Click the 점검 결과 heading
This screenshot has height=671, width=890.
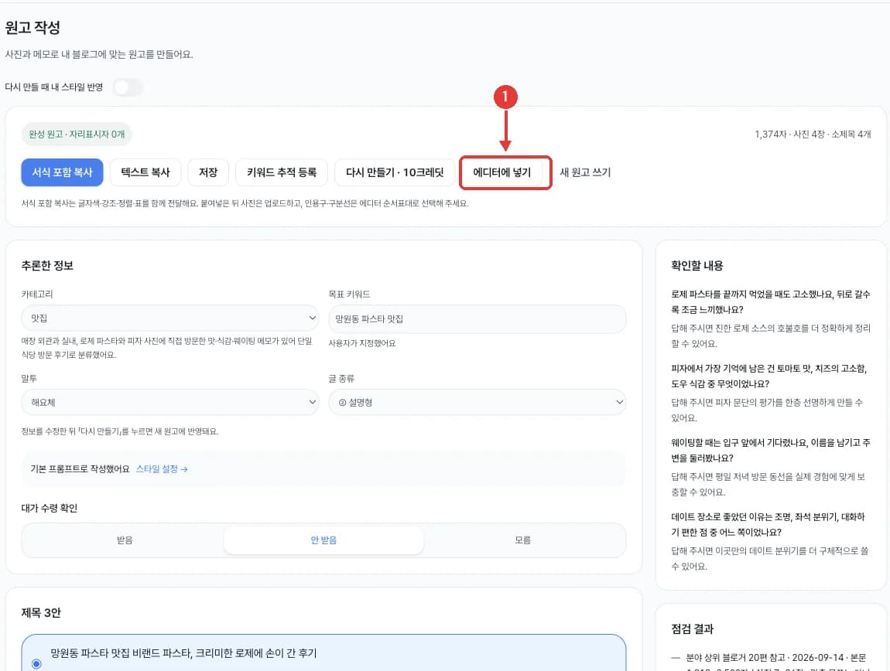pyautogui.click(x=692, y=629)
